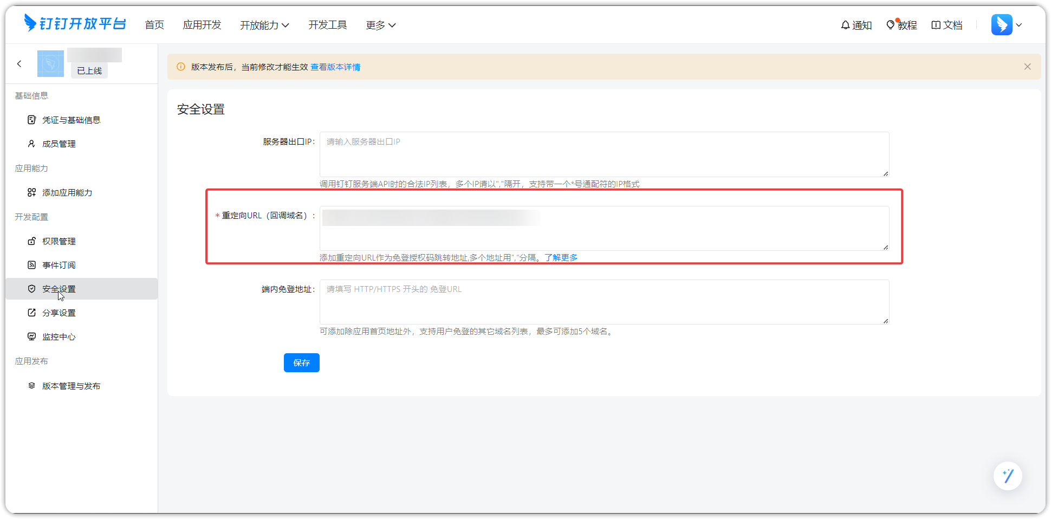Click the user avatar in top right
1051x519 pixels.
pyautogui.click(x=1002, y=25)
